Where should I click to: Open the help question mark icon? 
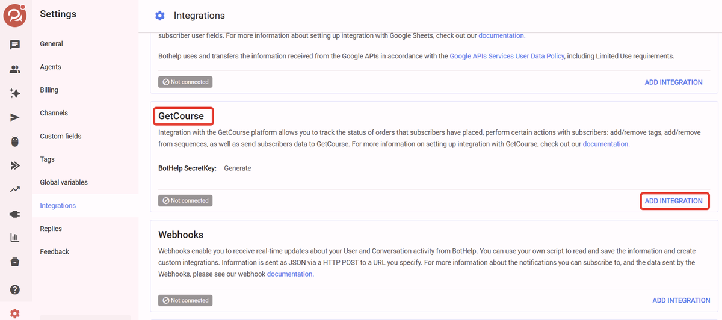point(15,289)
